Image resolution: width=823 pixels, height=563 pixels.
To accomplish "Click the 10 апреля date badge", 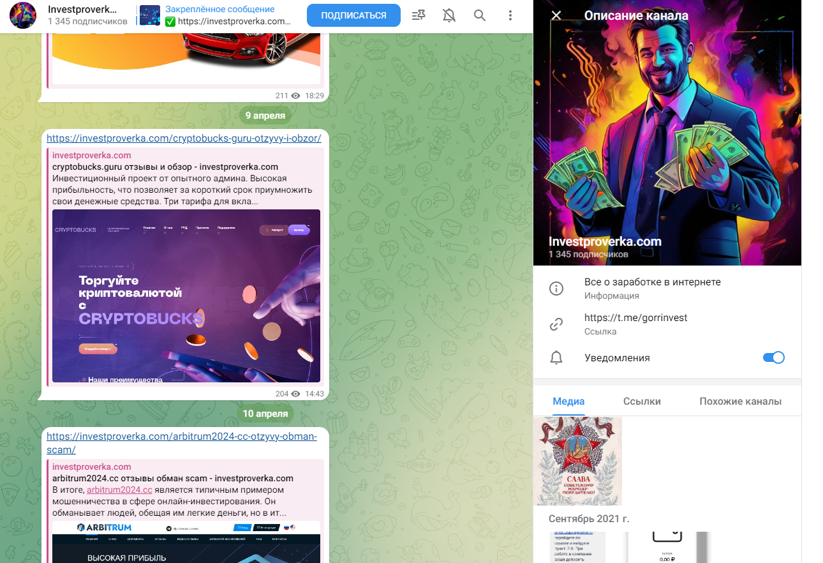I will (x=265, y=414).
